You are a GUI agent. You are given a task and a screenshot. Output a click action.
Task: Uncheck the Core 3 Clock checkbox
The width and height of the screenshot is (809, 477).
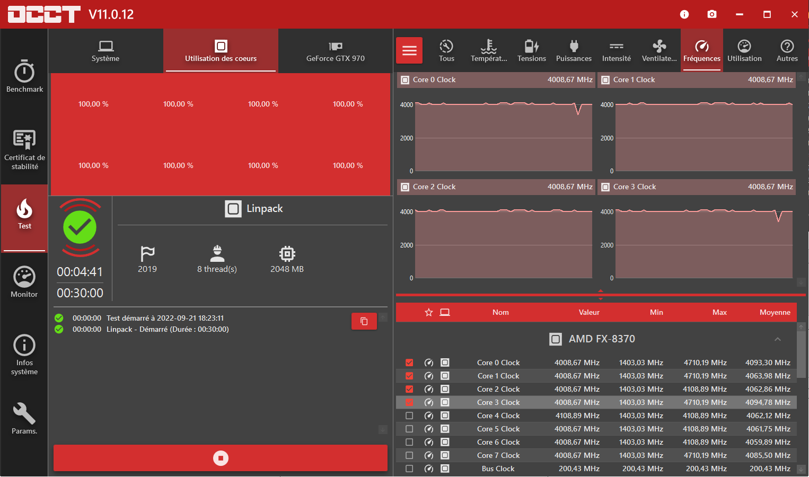[x=409, y=402]
